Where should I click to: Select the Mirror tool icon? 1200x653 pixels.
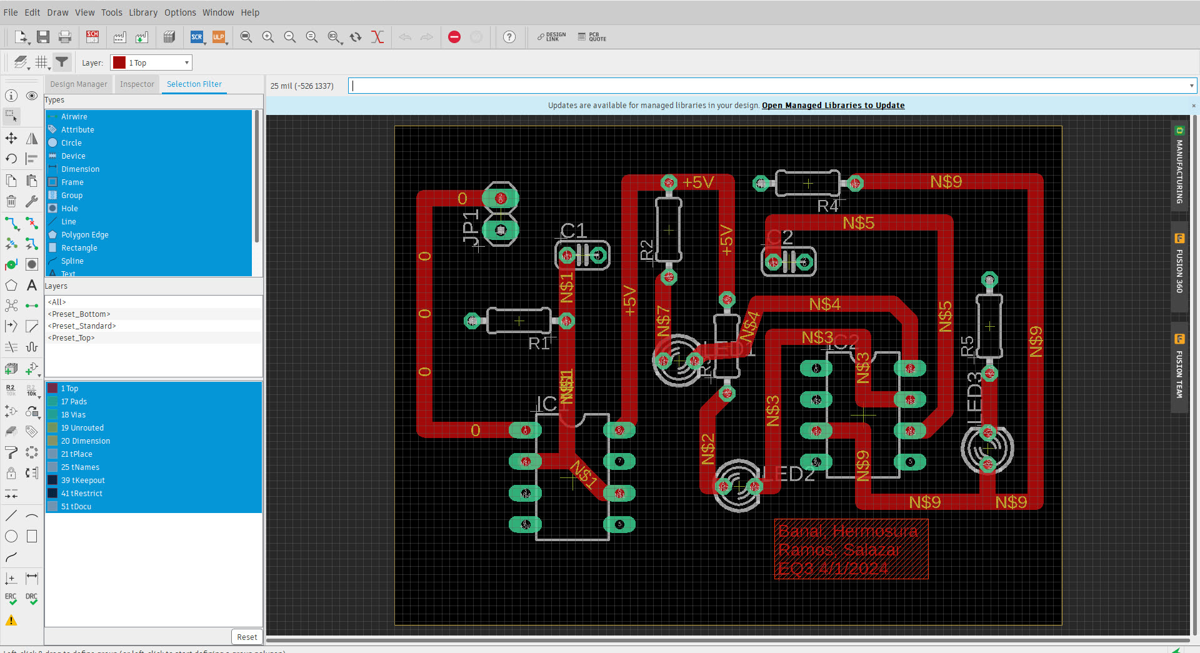[x=32, y=138]
